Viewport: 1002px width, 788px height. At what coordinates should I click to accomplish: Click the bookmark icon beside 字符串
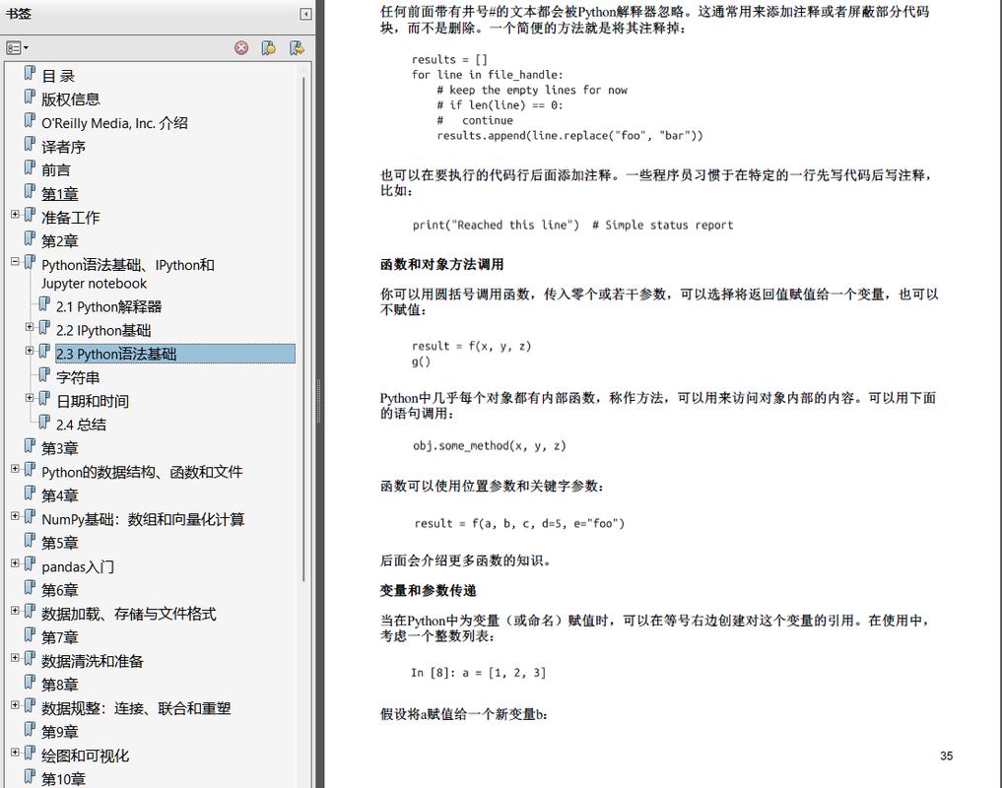pyautogui.click(x=45, y=376)
